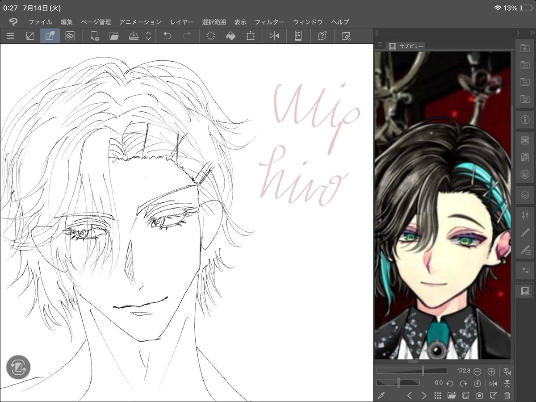The image size is (536, 402).
Task: Zoom in Sub View with plus button
Action: 491,371
